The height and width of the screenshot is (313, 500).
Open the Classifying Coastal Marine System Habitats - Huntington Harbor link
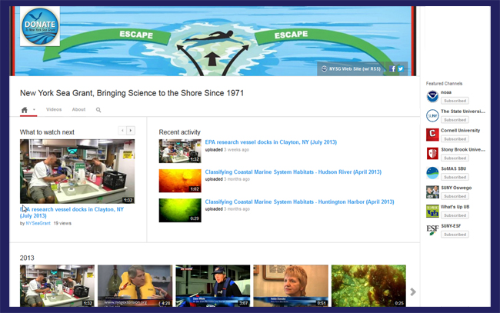[x=299, y=201]
